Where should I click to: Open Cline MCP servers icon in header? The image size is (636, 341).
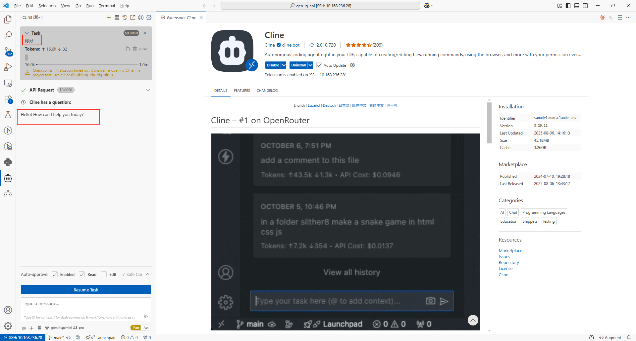(117, 18)
